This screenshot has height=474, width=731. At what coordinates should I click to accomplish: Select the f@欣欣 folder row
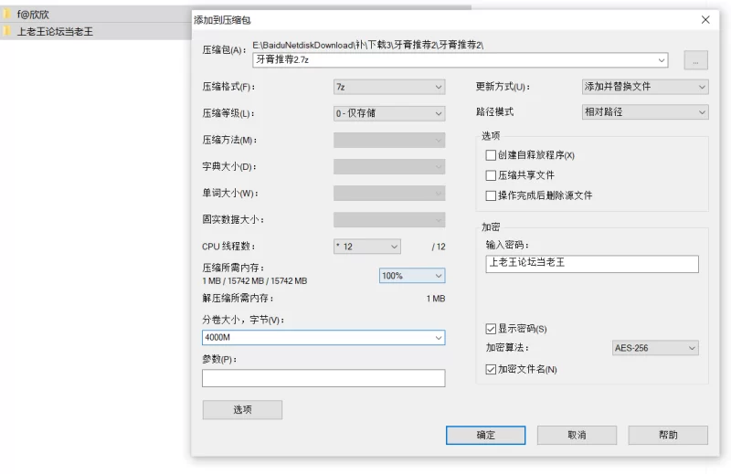click(96, 15)
